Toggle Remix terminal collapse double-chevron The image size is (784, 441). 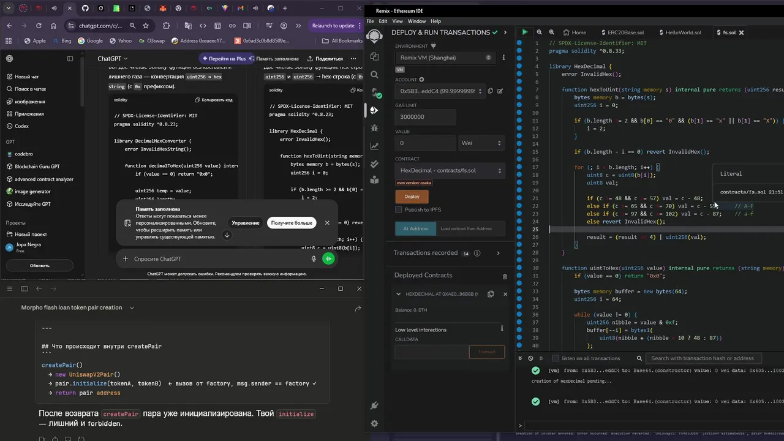click(521, 358)
